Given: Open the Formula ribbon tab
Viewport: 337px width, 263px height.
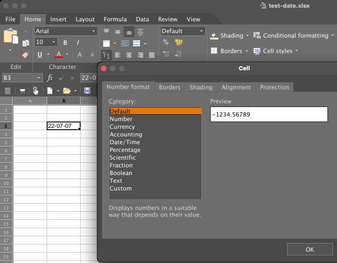Looking at the screenshot, I should [115, 19].
